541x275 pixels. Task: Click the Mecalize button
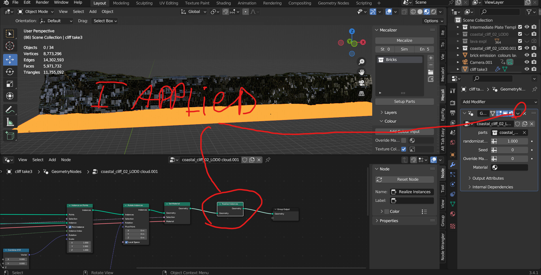(x=404, y=40)
